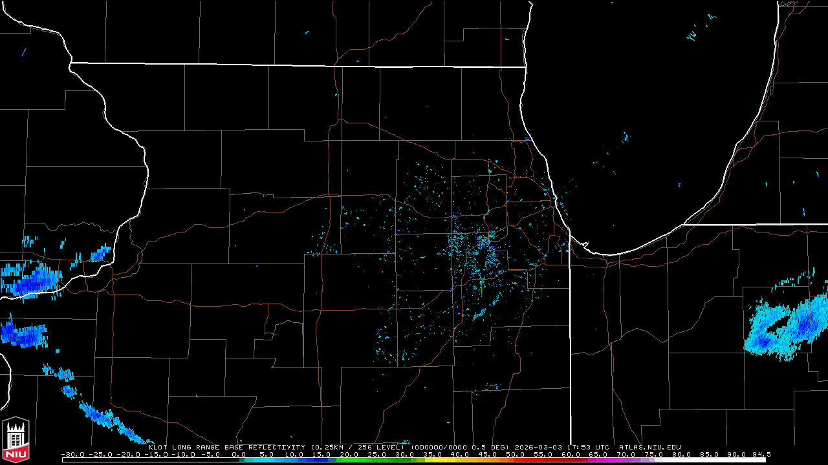Click the 85.0 scale label
Screen dimensions: 828x465
[710, 454]
